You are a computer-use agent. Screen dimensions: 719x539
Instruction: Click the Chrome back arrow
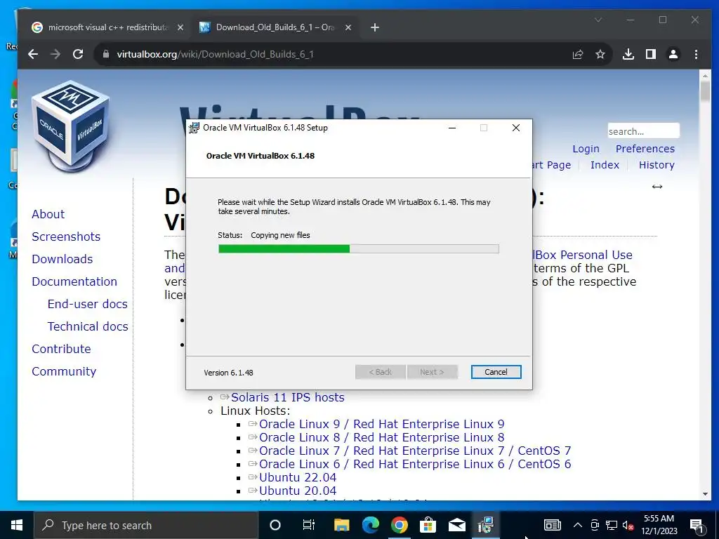click(32, 54)
